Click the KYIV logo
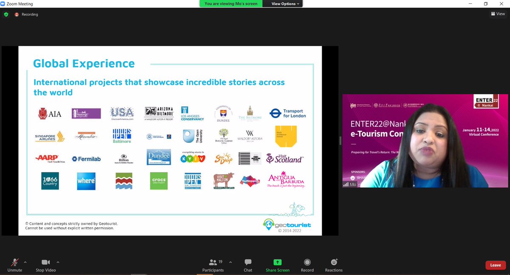The height and width of the screenshot is (275, 510). pos(193,158)
